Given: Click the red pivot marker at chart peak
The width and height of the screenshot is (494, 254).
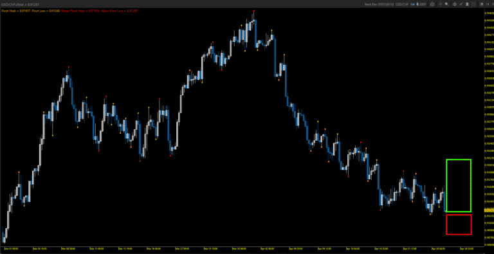Looking at the screenshot, I should (254, 11).
